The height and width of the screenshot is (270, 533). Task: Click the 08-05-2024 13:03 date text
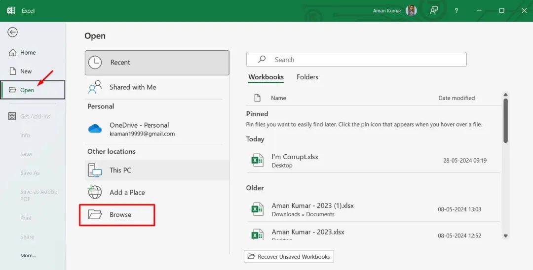coord(459,209)
